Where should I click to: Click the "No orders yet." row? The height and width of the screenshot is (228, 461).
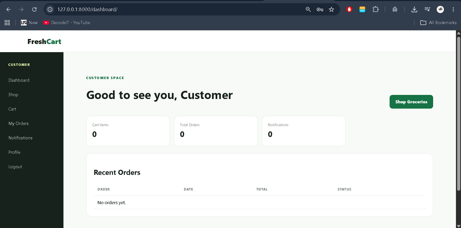coord(260,202)
